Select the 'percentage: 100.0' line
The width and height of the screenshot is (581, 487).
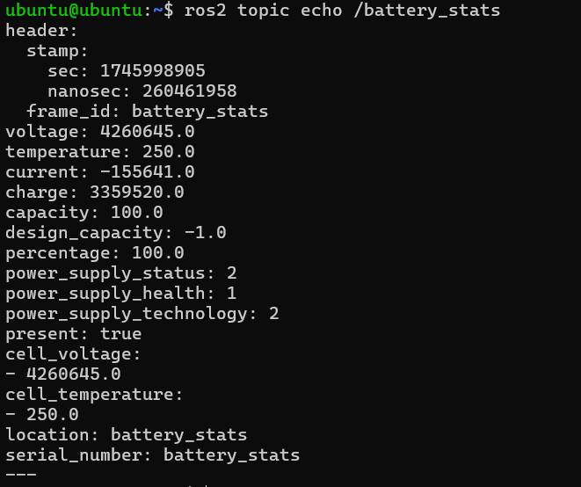click(95, 253)
